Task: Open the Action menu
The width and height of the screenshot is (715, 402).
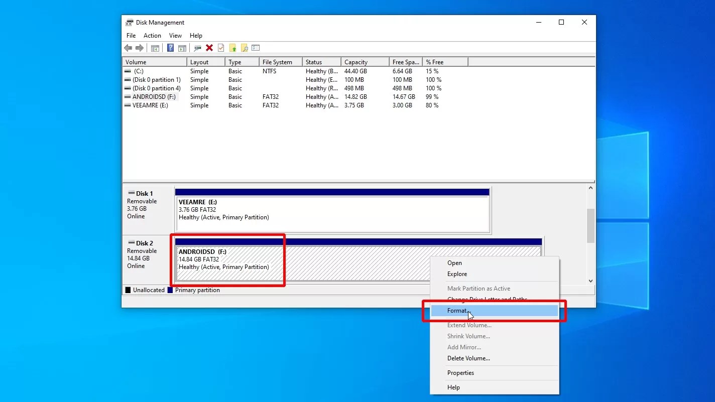Action: click(x=152, y=35)
